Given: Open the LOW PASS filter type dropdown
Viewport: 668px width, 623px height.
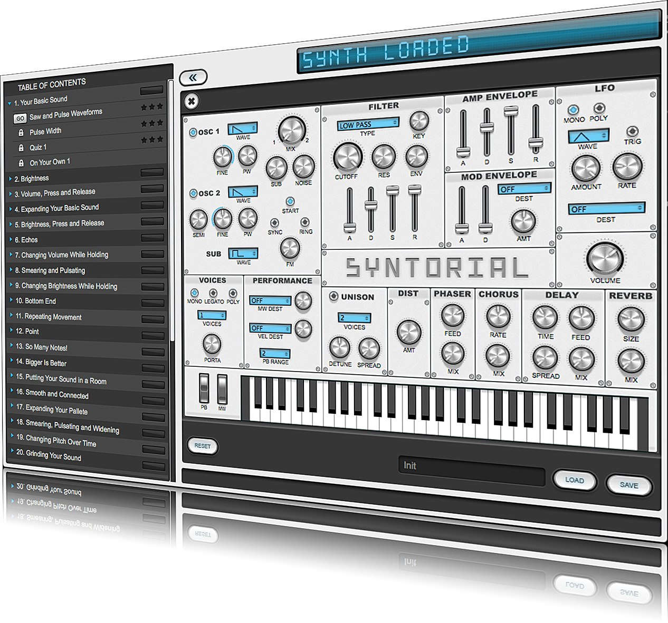Looking at the screenshot, I should 368,124.
